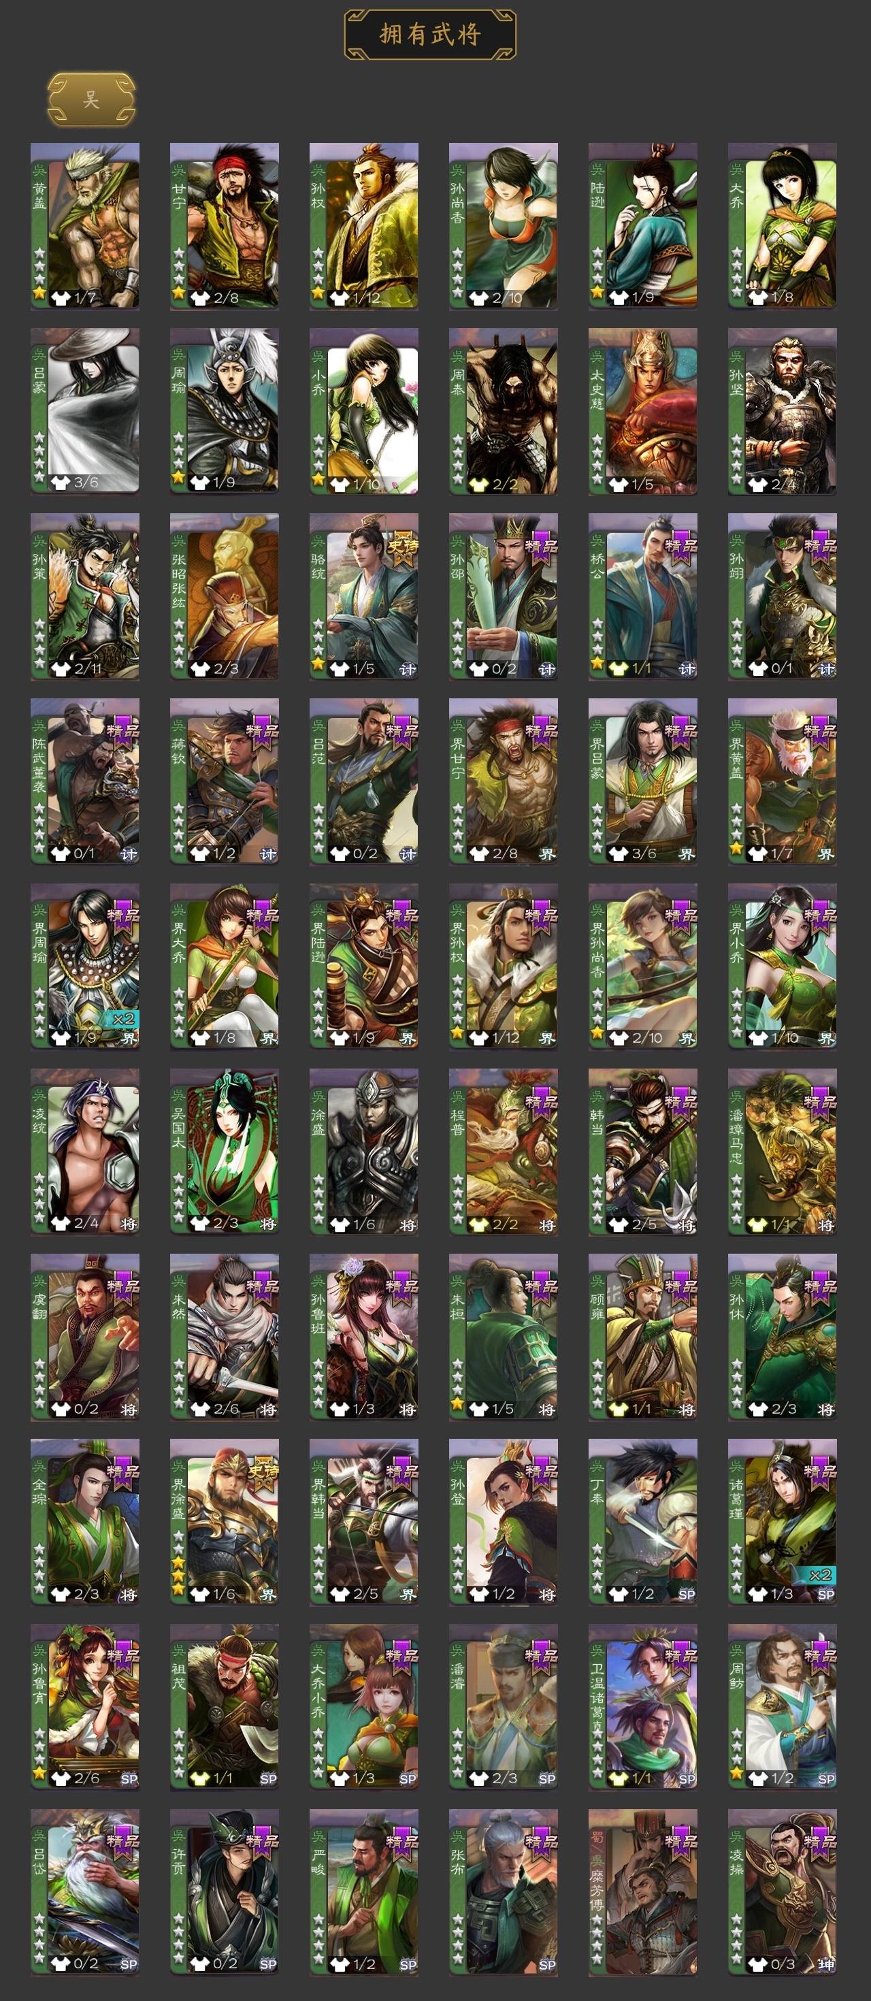Open the 黄盖 general card
871x2001 pixels.
[85, 226]
